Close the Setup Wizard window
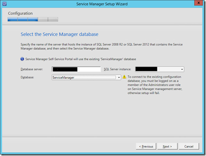 pyautogui.click(x=199, y=3)
